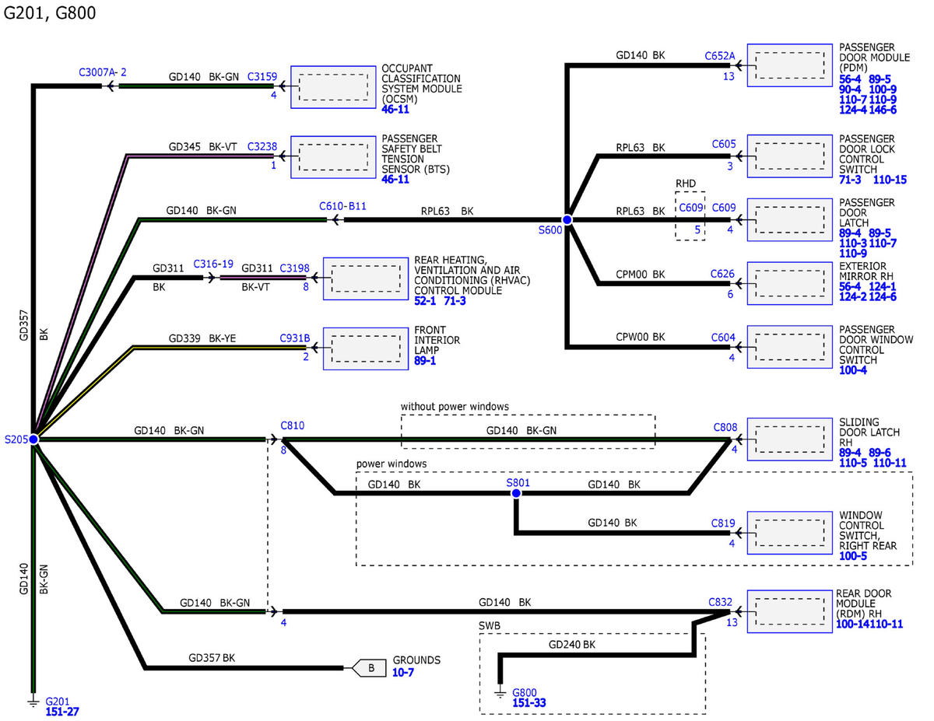The image size is (934, 721).
Task: Select the RHVAC Control Module component box
Action: click(x=365, y=277)
